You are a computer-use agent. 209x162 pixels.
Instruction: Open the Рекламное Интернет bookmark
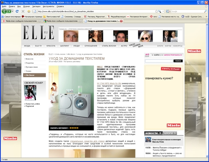point(138,17)
